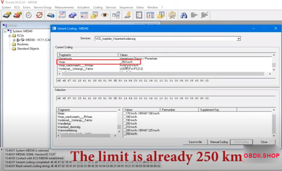This screenshot has height=171, width=282.
Task: Click the clock checkmark toolbar icon
Action: 29,15
